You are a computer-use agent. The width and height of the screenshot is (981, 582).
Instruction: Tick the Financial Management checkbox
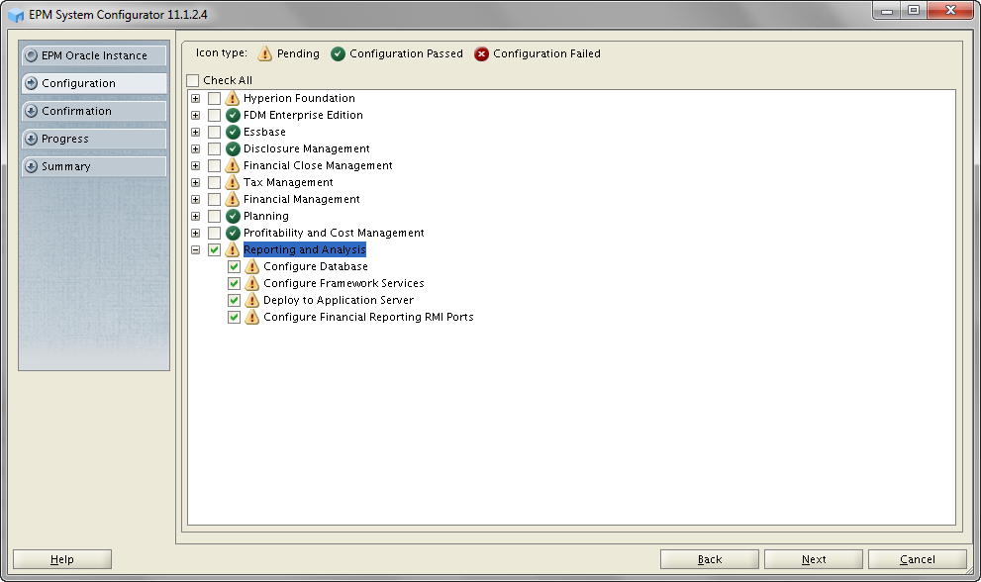[x=214, y=199]
